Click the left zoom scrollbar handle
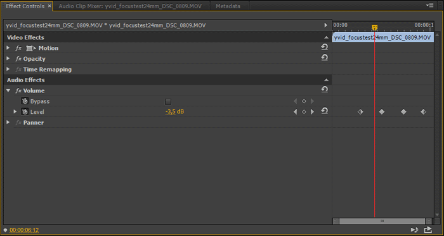 [336, 221]
